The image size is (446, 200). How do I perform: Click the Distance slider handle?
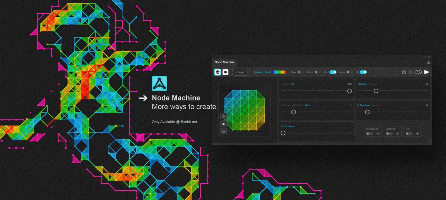(x=376, y=91)
